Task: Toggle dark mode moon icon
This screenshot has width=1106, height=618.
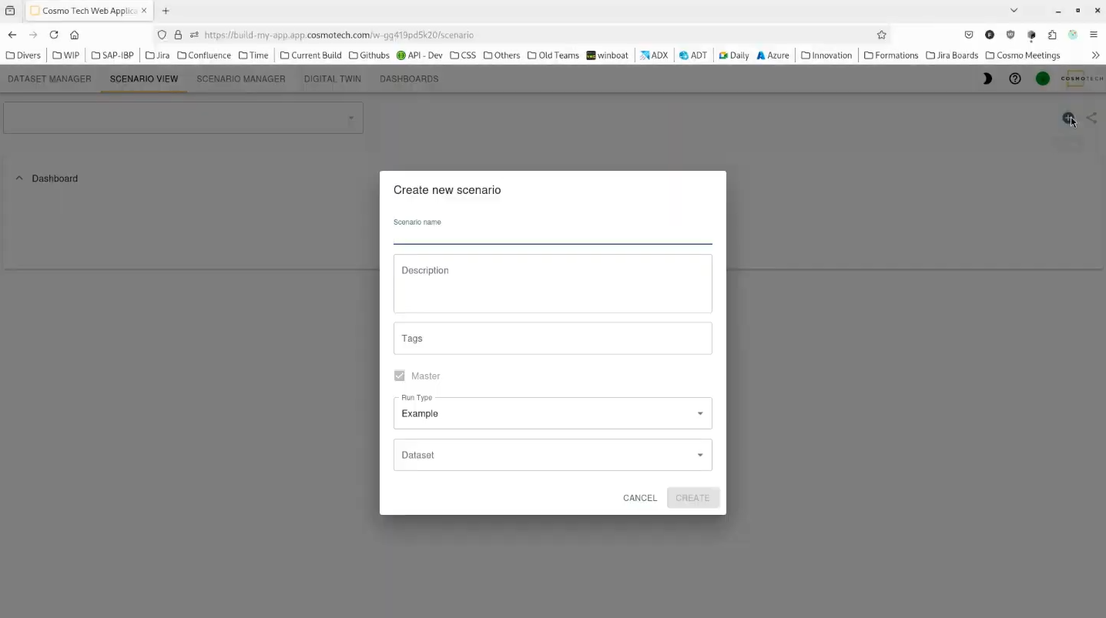Action: pos(987,79)
